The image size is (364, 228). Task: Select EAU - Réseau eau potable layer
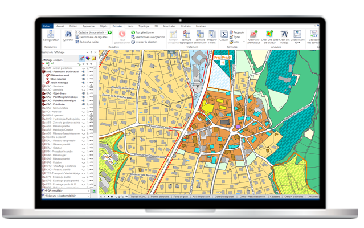pos(60,141)
